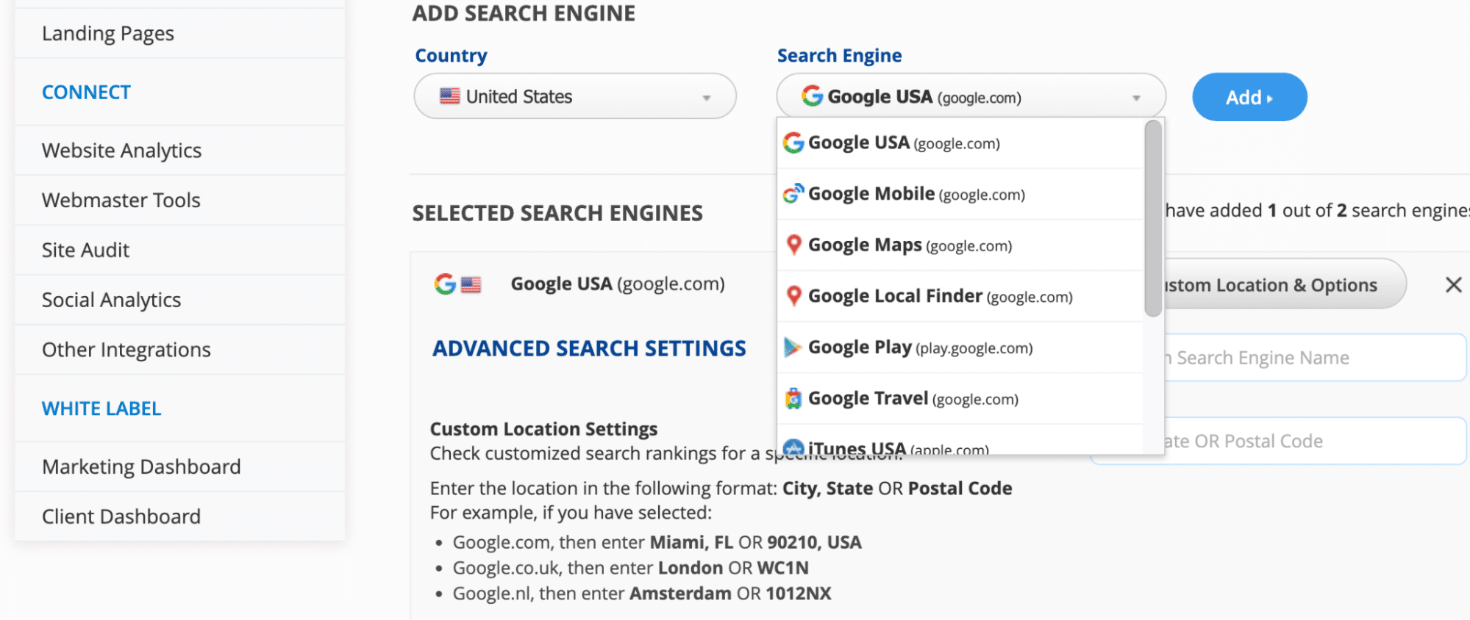Focus the Search Engine Name input field

(1315, 358)
